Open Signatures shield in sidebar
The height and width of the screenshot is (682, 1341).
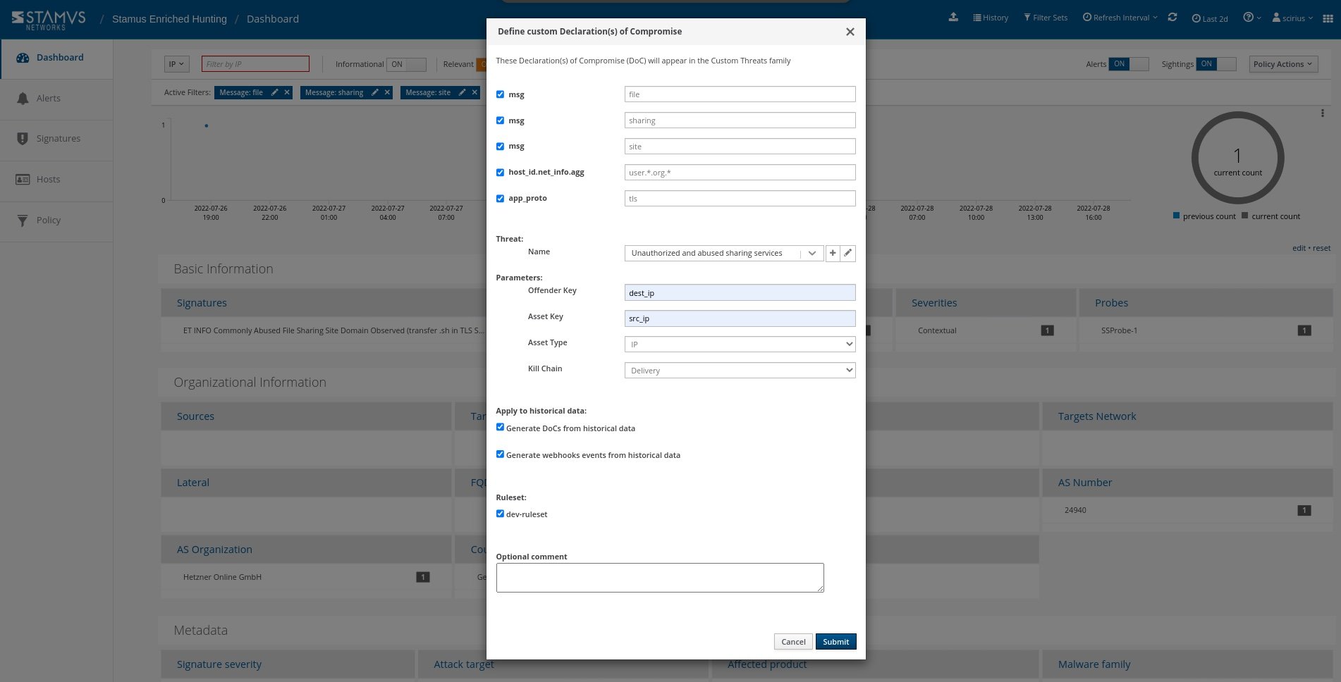pos(56,139)
